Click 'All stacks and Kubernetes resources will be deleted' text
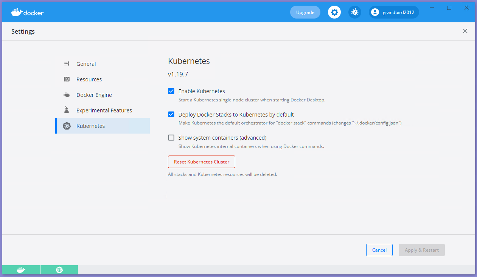The image size is (477, 277). pos(222,174)
